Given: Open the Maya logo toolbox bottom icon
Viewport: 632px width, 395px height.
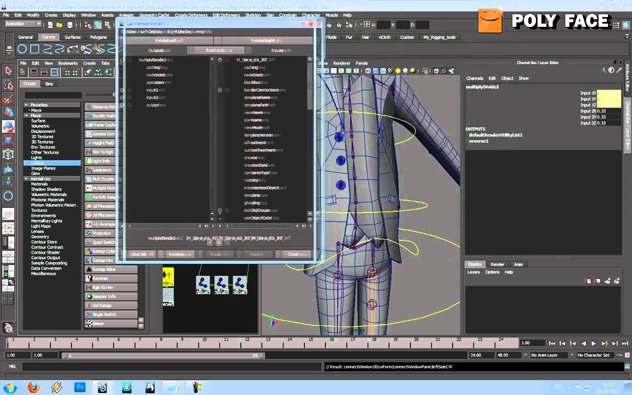Looking at the screenshot, I should click(8, 328).
